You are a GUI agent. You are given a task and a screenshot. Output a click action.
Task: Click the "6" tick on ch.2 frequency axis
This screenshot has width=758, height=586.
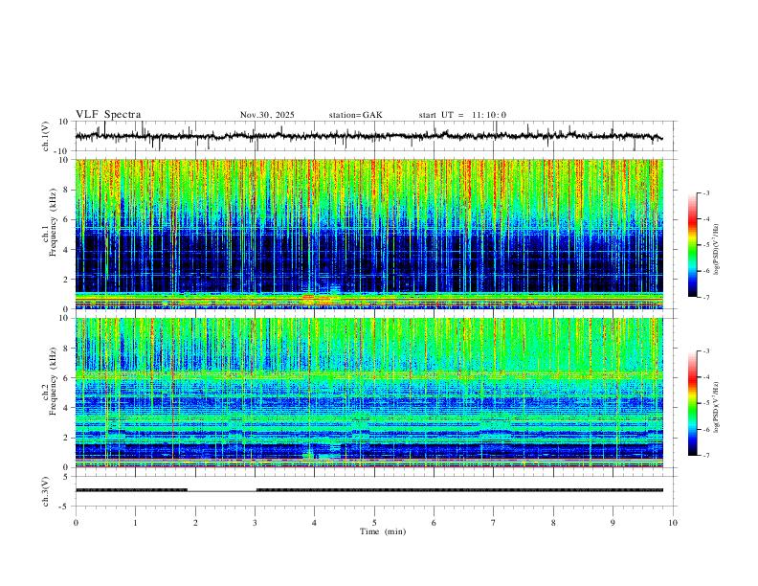67,378
